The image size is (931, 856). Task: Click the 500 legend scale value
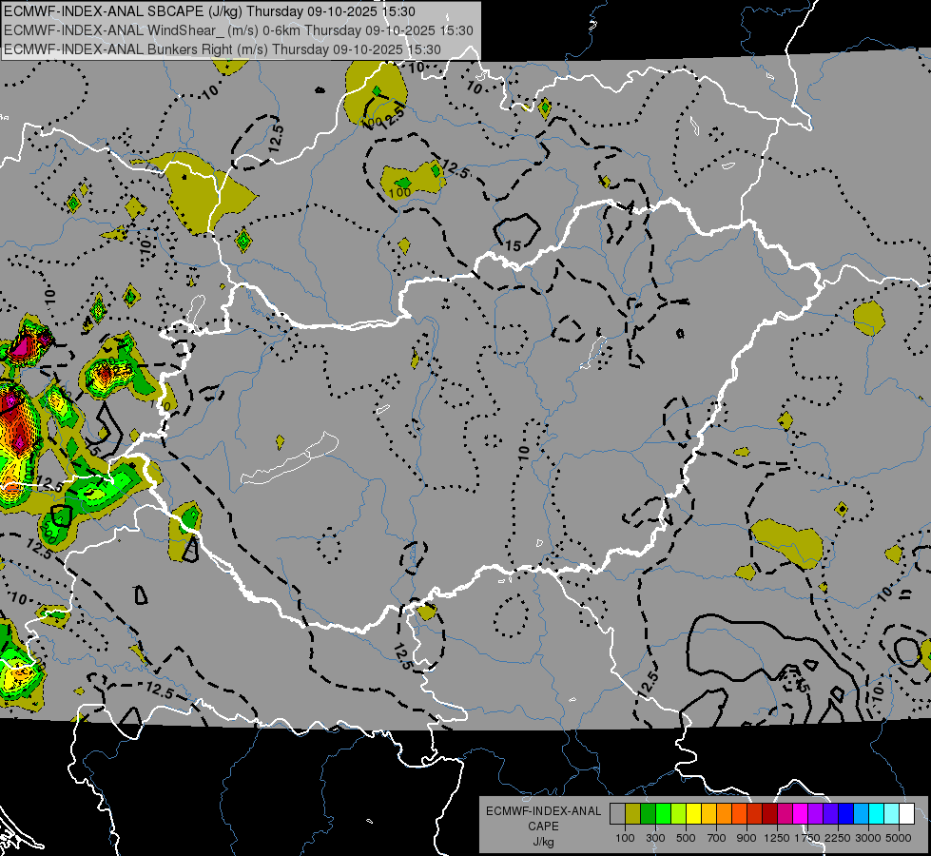click(x=686, y=838)
